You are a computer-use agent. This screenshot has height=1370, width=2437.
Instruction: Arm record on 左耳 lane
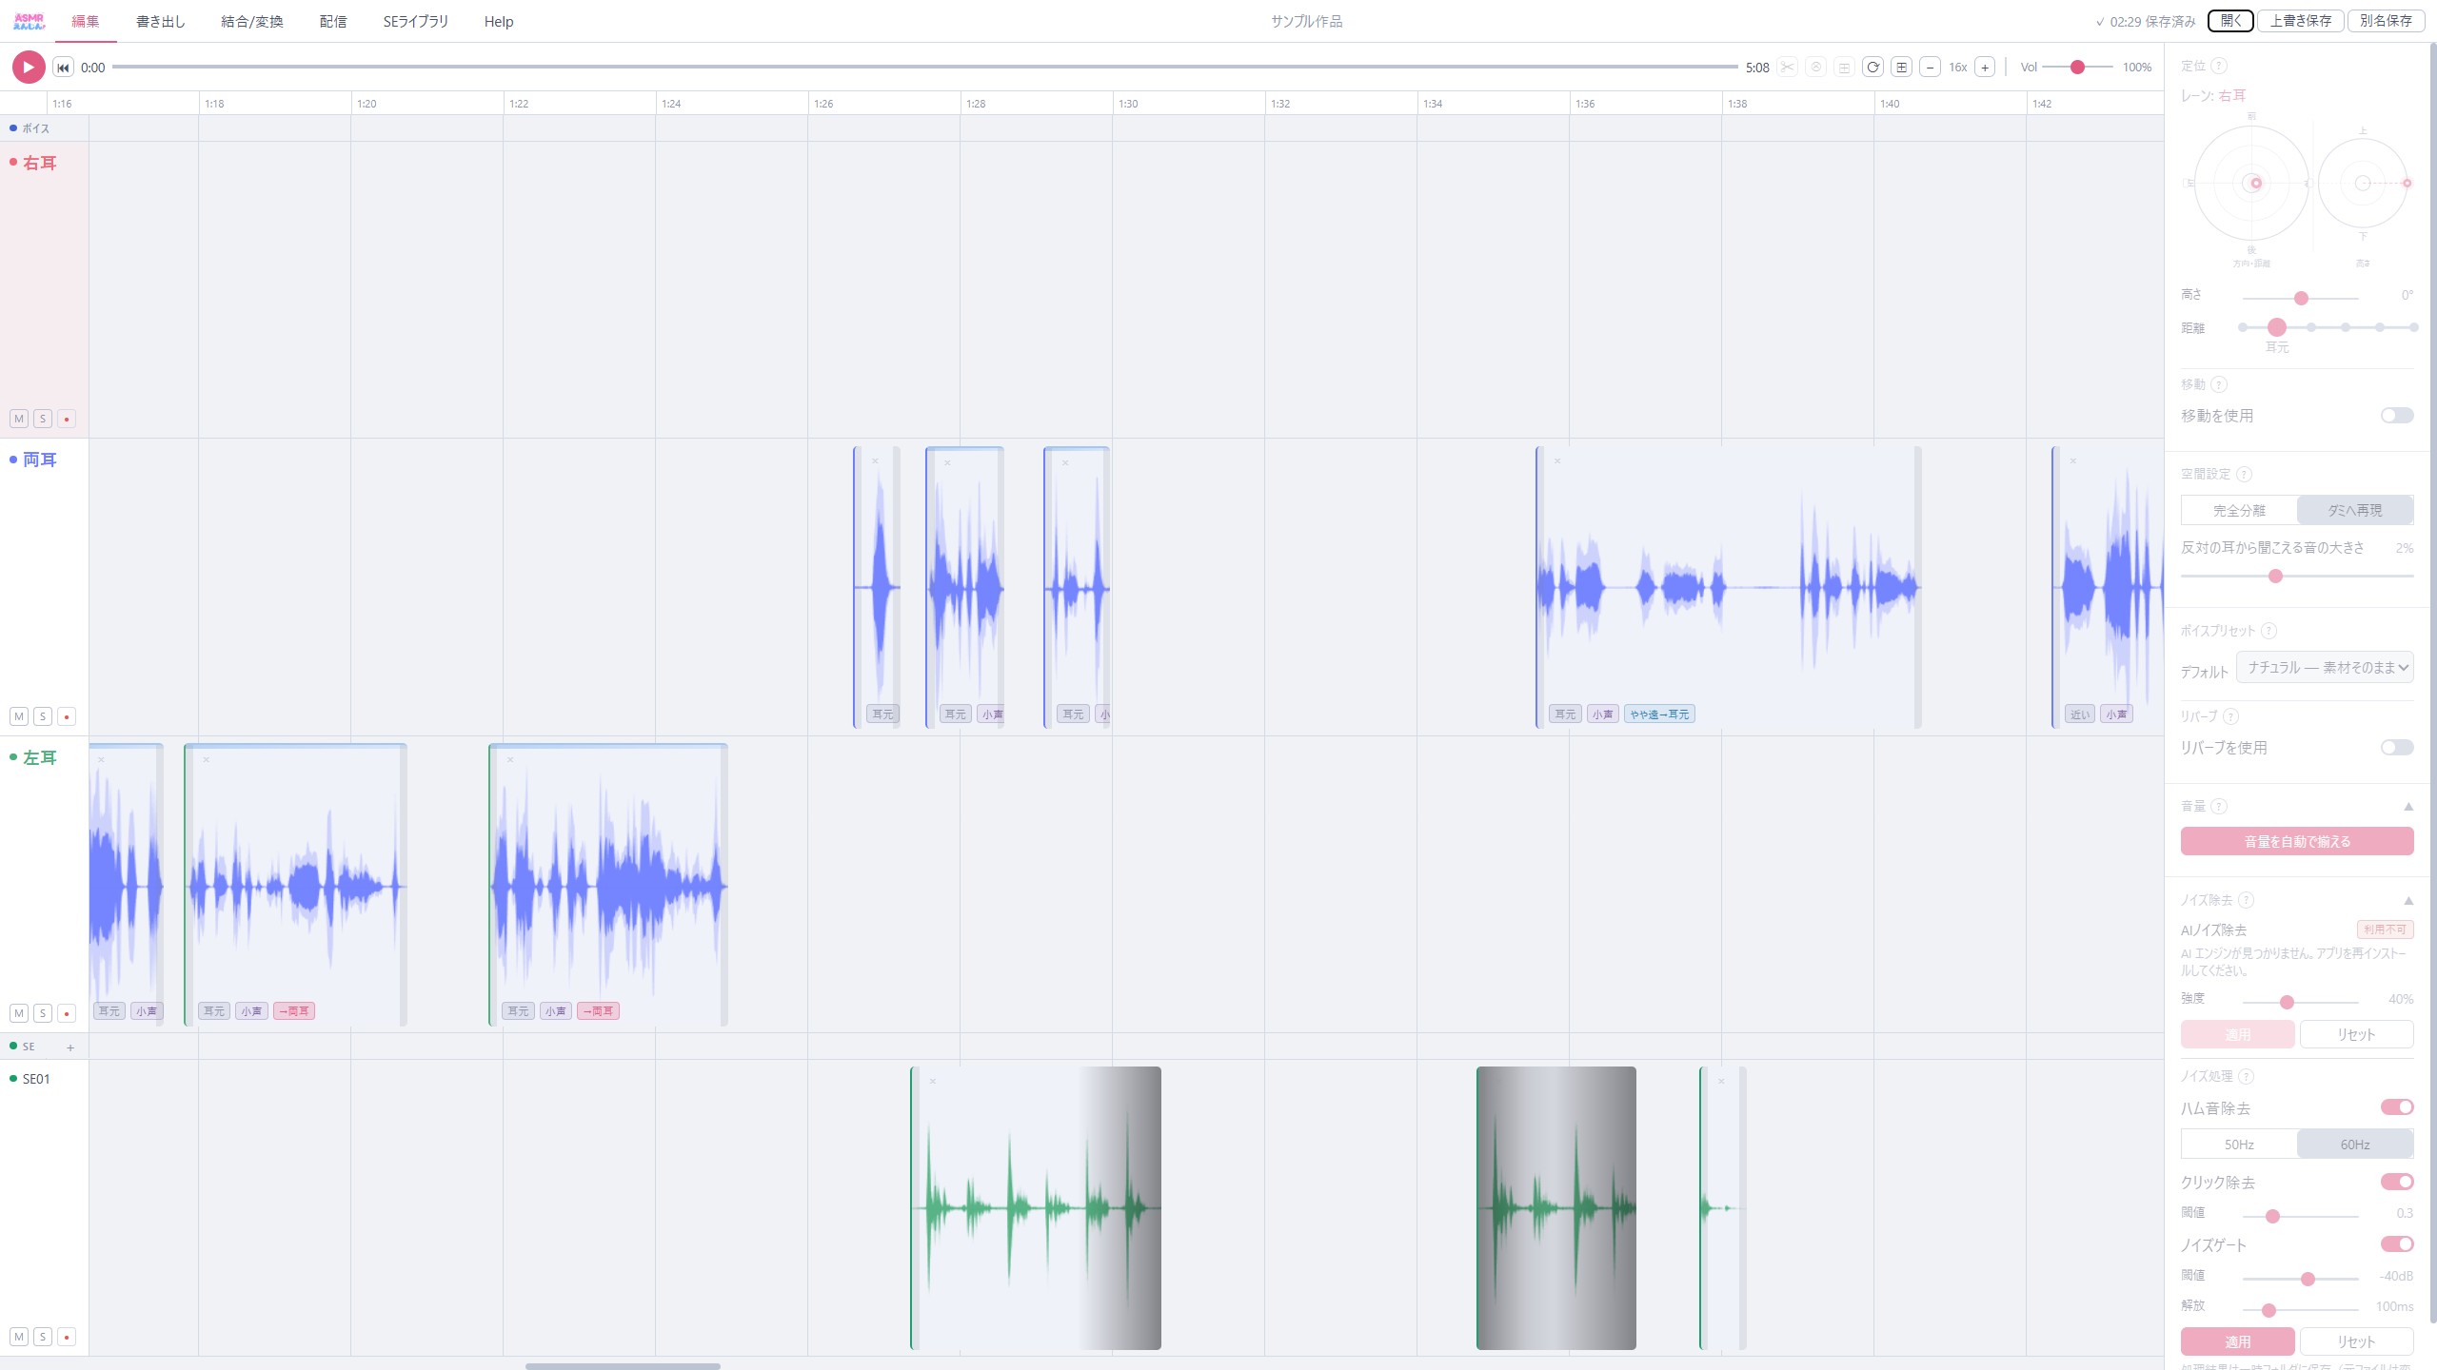[67, 1013]
